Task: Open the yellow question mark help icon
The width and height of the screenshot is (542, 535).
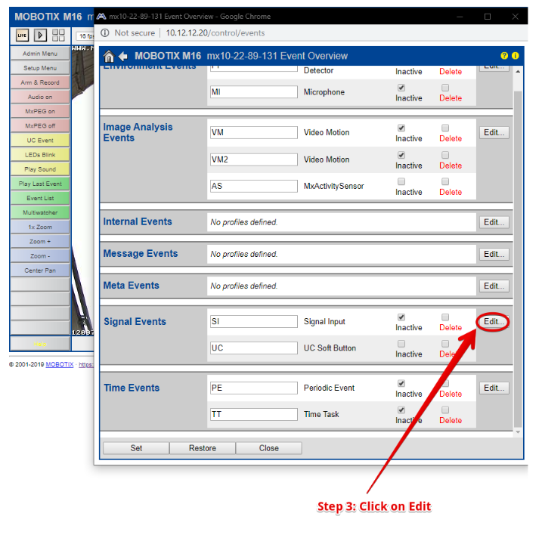Action: (x=504, y=56)
